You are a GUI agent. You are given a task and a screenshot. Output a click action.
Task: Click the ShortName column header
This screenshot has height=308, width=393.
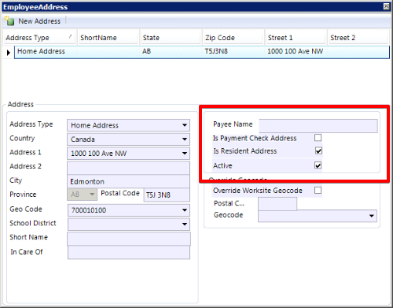(x=108, y=38)
